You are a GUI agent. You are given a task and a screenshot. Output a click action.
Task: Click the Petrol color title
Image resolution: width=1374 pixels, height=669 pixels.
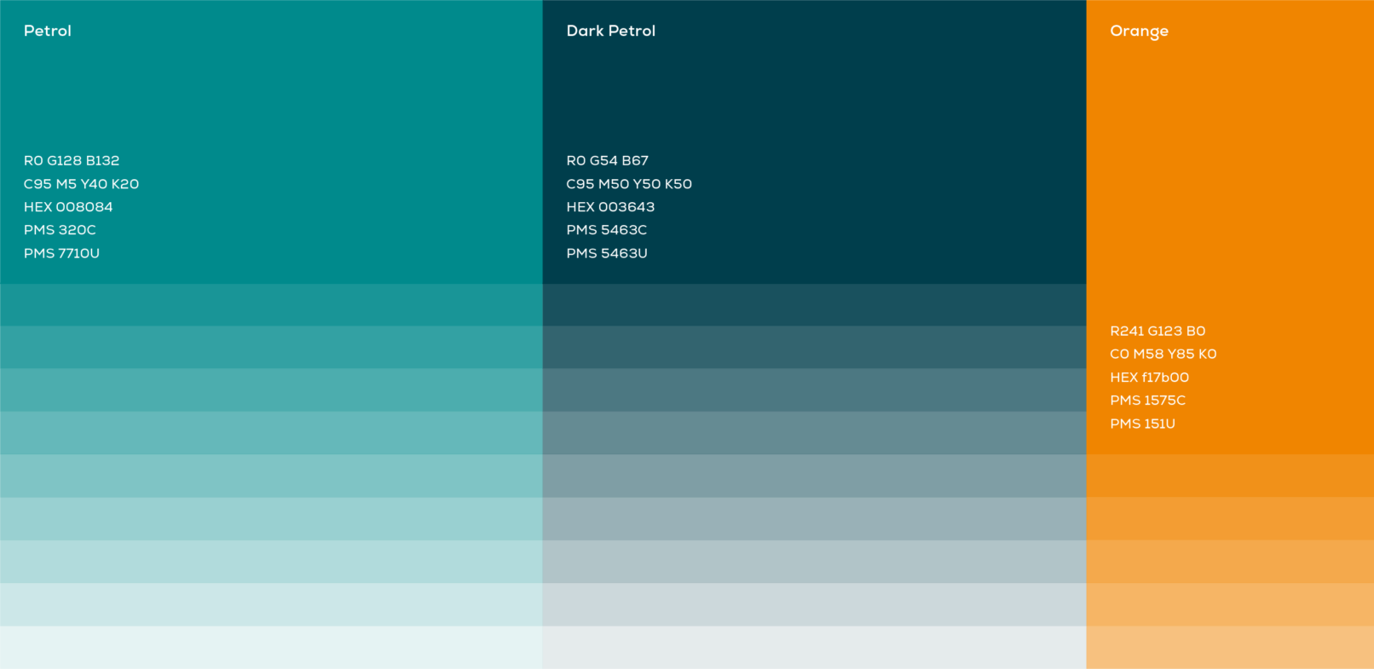(x=48, y=31)
